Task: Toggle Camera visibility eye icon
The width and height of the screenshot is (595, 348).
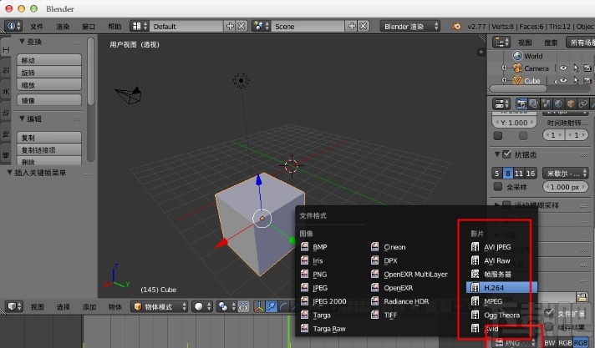Action: (563, 68)
